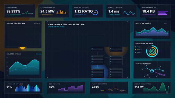The width and height of the screenshot is (175, 98).
Task: Click the purple Raw Storage stacked bars icon
Action: 163,13
